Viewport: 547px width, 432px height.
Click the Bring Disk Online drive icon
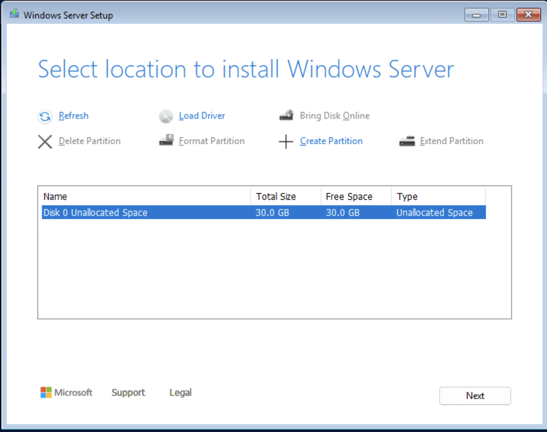click(x=286, y=115)
